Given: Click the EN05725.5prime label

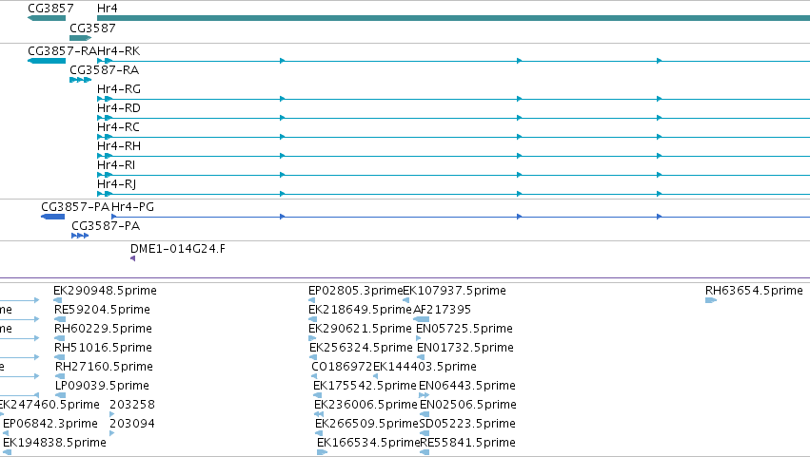Looking at the screenshot, I should pos(464,329).
